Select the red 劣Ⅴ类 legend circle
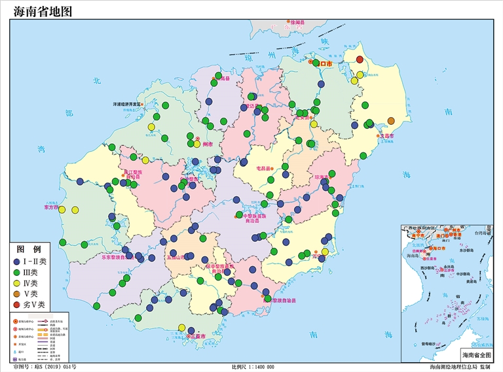Viewport: 503px width, 372px height. tap(17, 305)
